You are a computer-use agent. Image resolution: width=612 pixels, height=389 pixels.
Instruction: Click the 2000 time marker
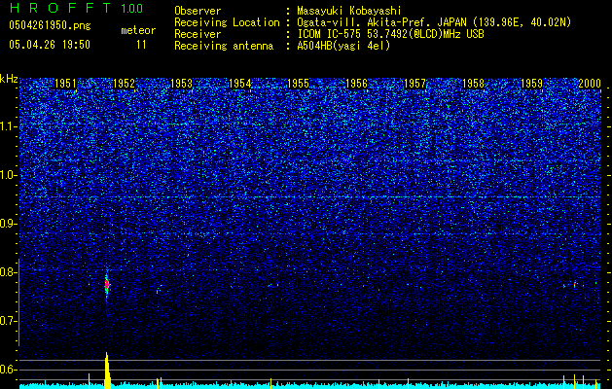pos(590,83)
